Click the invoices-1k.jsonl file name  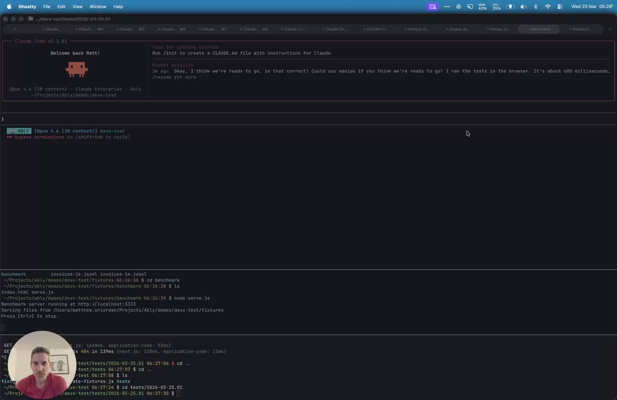[x=73, y=274]
